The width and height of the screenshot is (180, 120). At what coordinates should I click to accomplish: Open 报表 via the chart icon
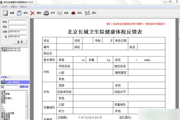pos(60,13)
